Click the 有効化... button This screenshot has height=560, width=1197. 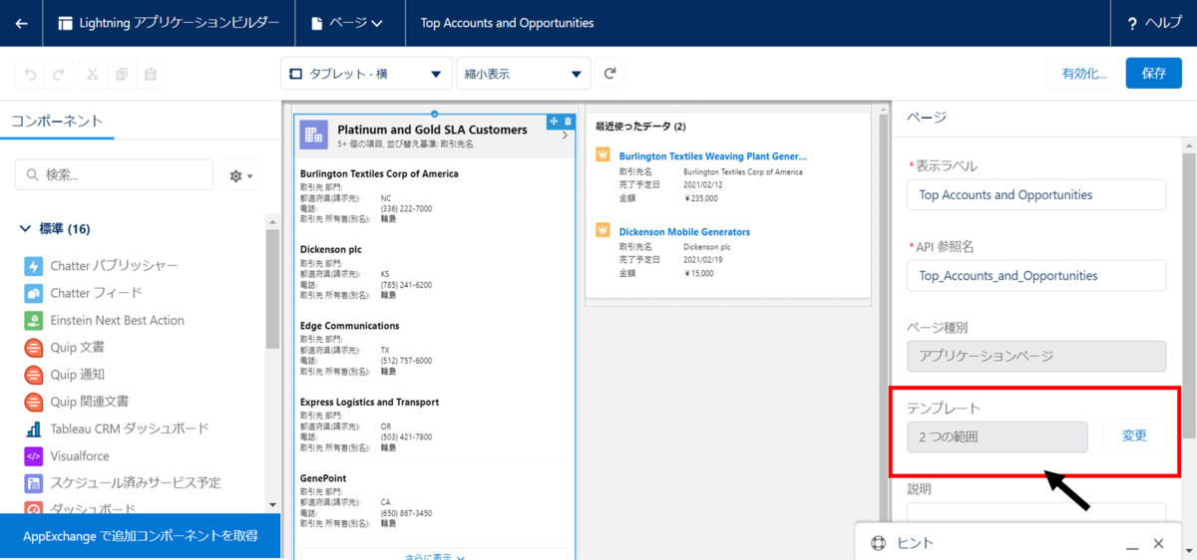tap(1083, 74)
